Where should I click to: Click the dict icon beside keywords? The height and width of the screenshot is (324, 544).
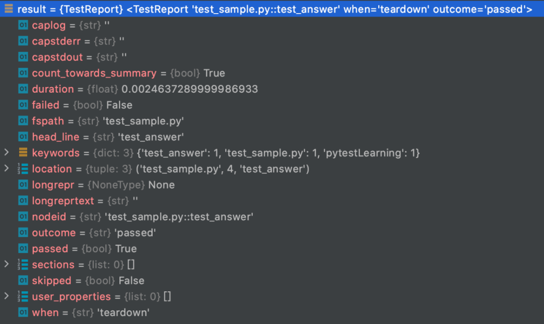[23, 152]
